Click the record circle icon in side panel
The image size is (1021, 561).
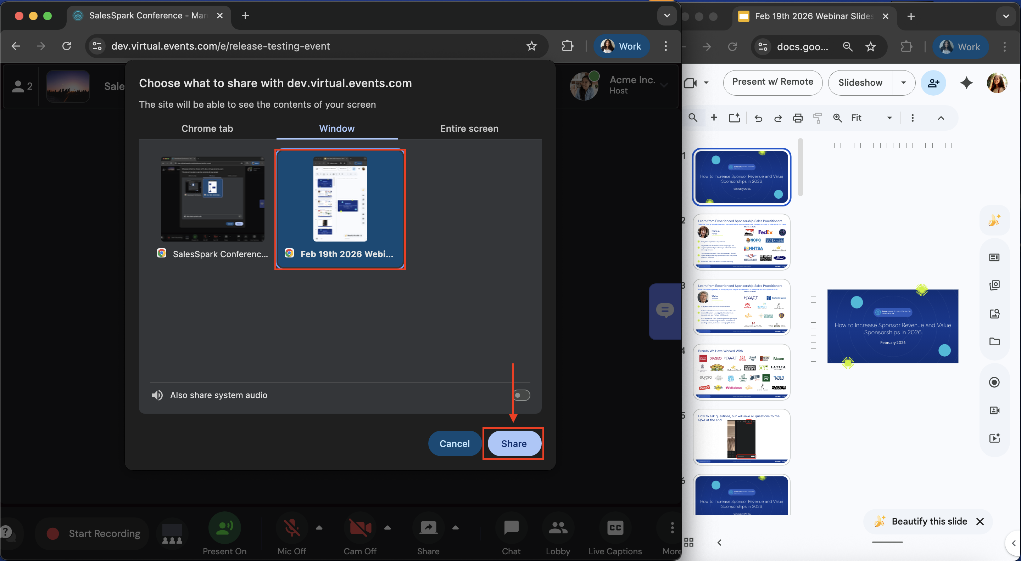994,382
